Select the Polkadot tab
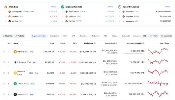Image resolution: width=175 pixels, height=100 pixels. (x=96, y=36)
